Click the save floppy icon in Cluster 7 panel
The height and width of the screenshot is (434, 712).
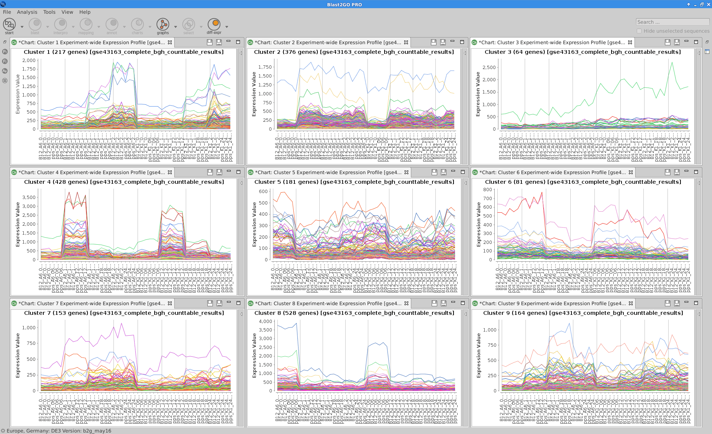[x=210, y=303]
